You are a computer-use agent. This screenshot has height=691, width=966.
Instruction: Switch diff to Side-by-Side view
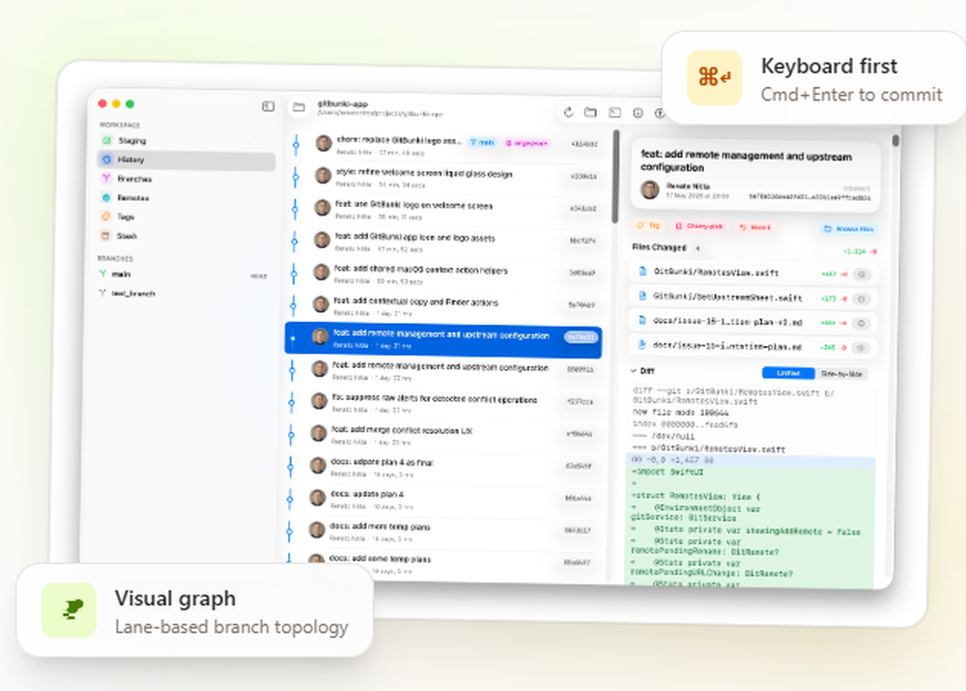tap(841, 374)
